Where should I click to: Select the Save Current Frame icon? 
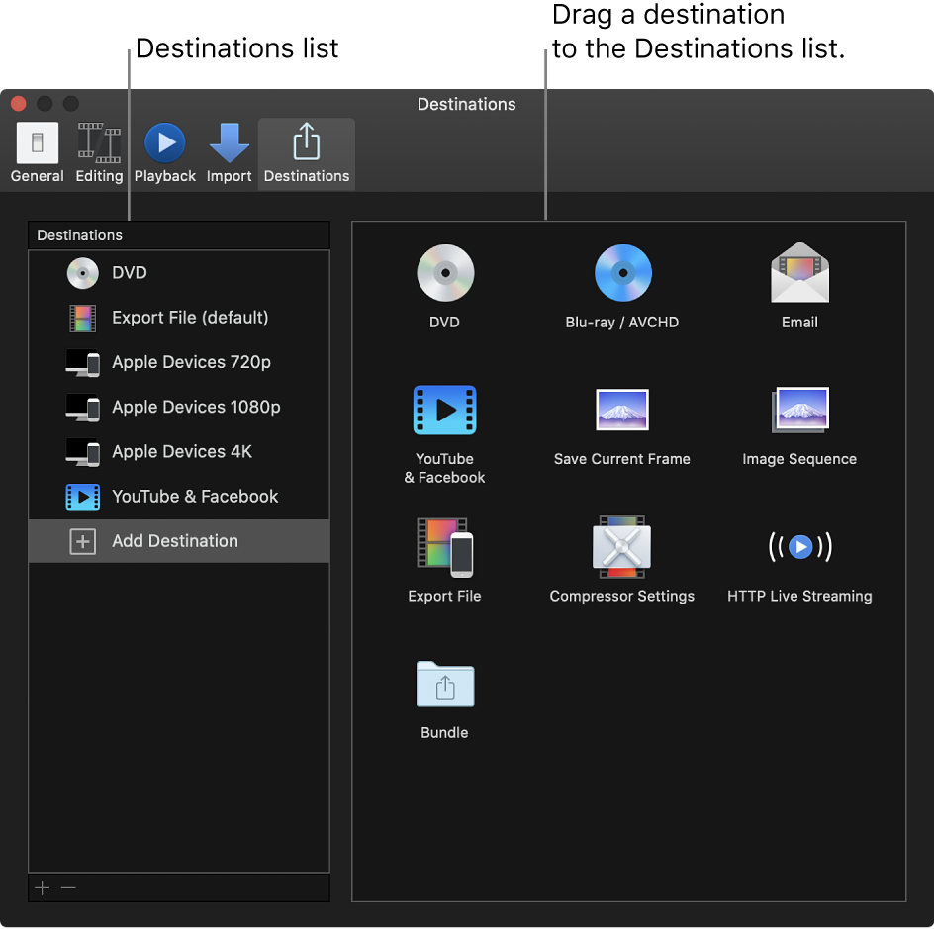[x=622, y=411]
